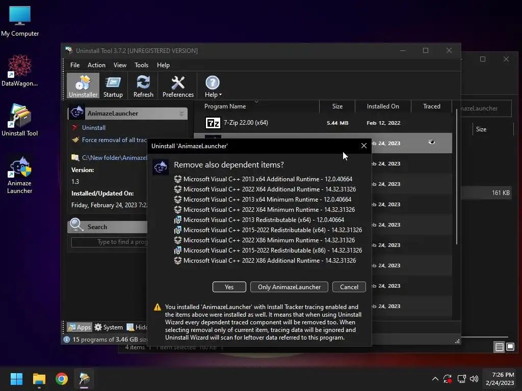Click the program list vertical scrollbar
522x391 pixels.
pyautogui.click(x=456, y=177)
